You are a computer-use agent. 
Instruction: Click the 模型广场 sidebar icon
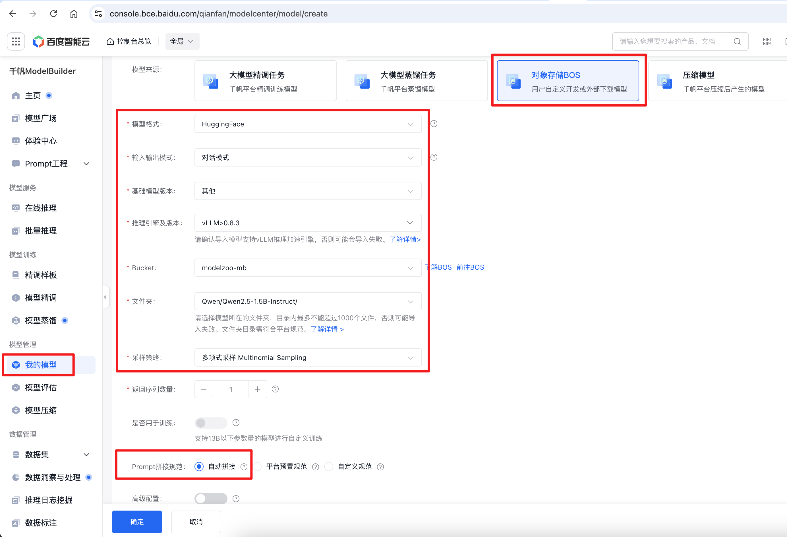click(16, 118)
